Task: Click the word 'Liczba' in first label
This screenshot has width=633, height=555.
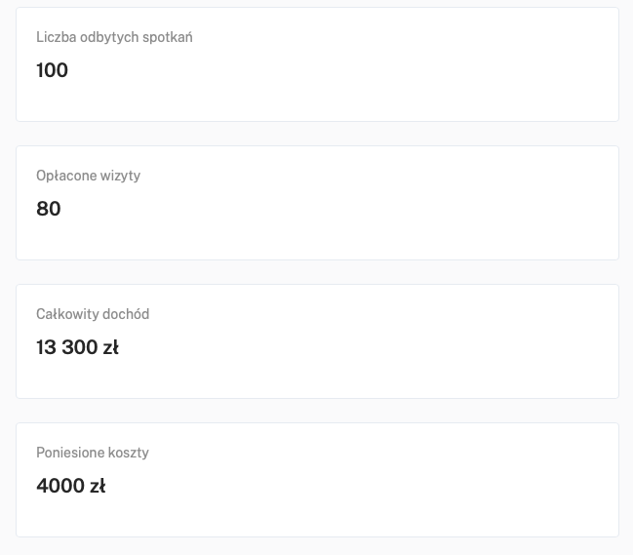Action: pos(56,37)
